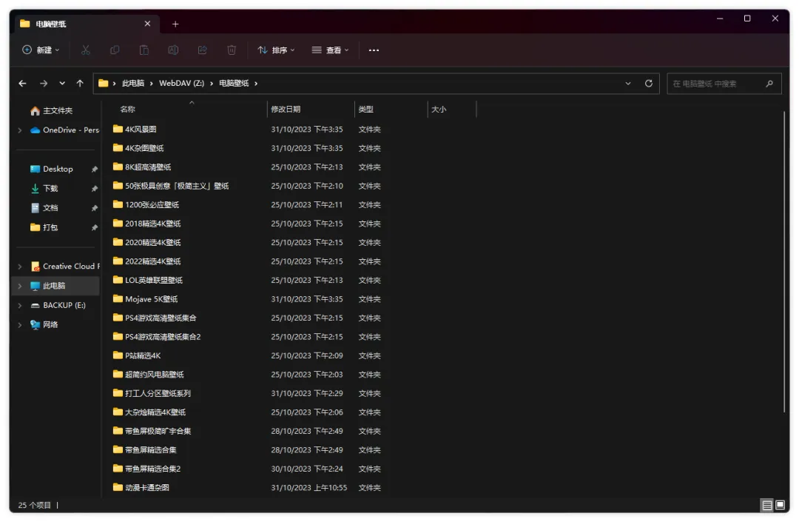Switch to details view layout
Screen dimensions: 799x522
[767, 505]
